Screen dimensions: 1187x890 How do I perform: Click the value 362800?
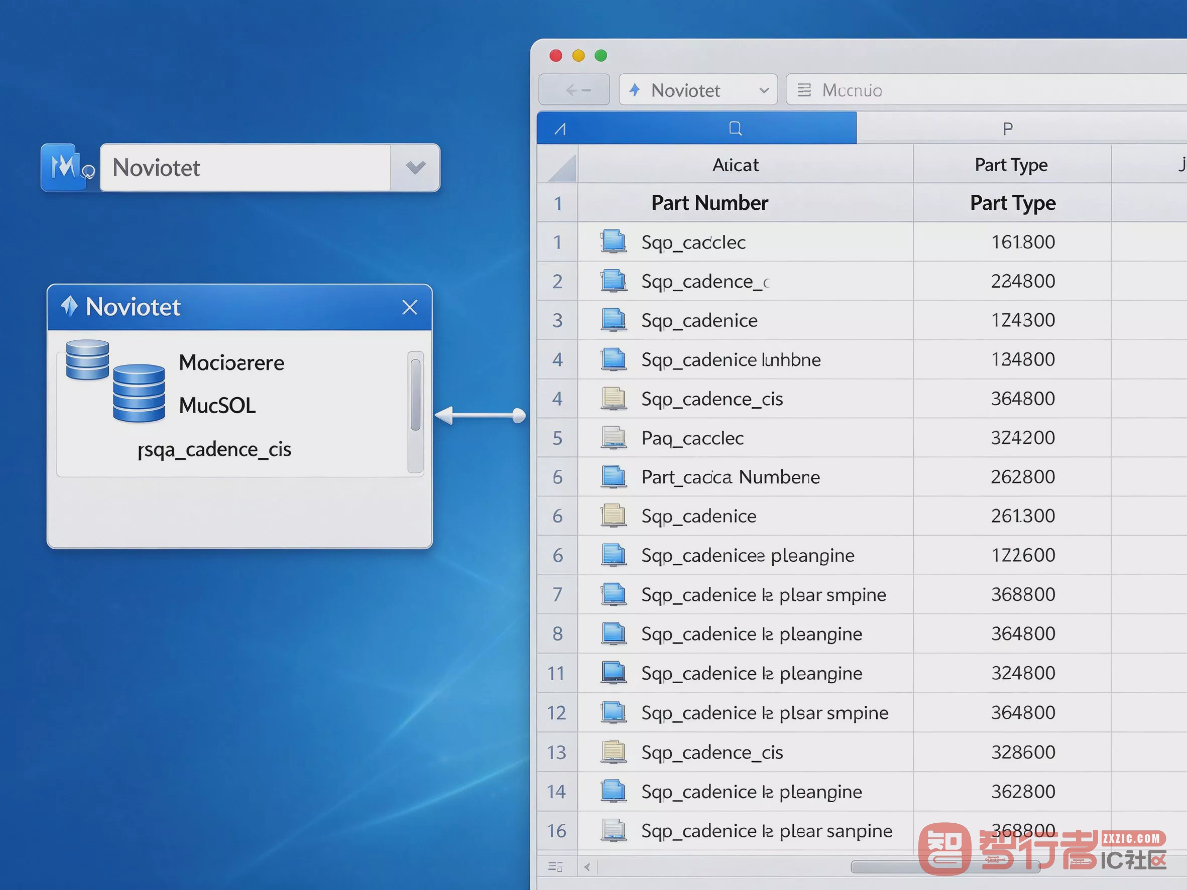(1023, 791)
